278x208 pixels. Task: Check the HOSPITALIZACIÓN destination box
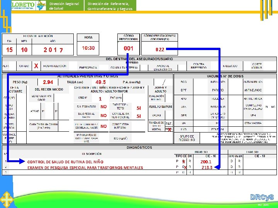coord(73,66)
